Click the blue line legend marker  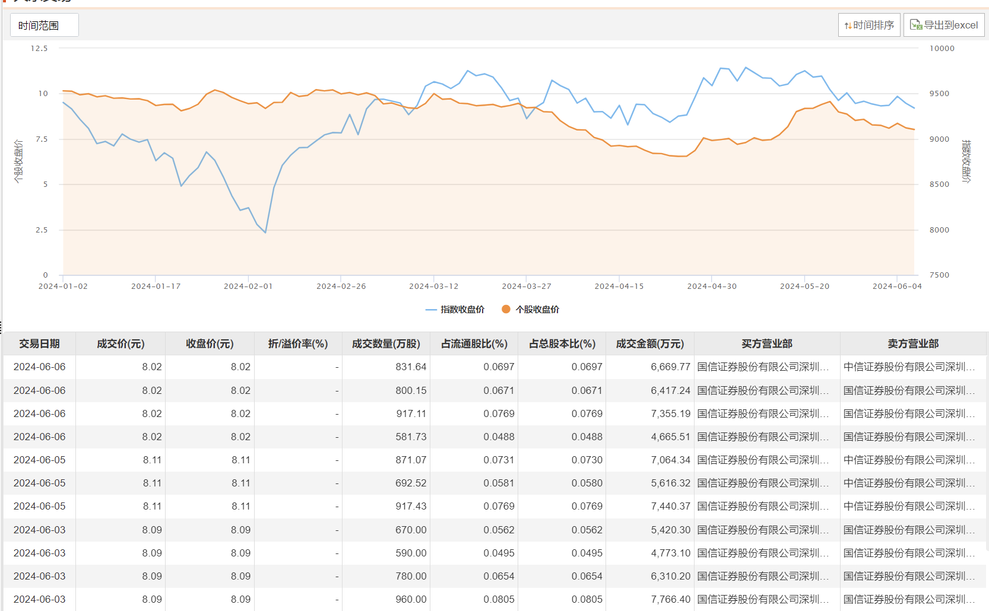pyautogui.click(x=431, y=310)
